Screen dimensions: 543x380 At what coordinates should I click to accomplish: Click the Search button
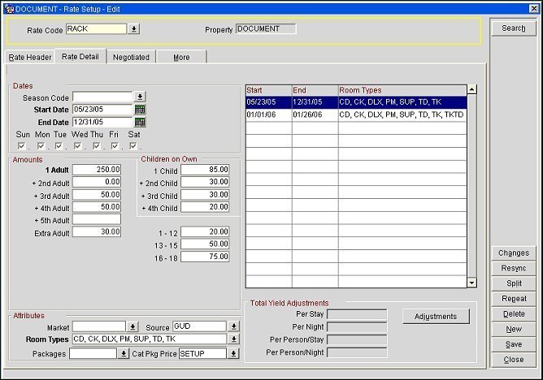coord(513,28)
